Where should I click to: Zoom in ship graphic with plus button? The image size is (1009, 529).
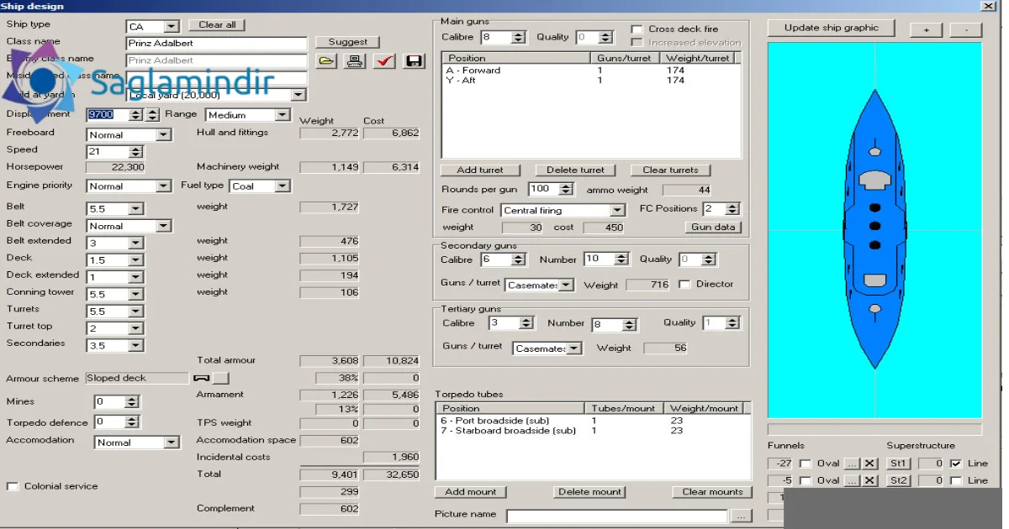[x=926, y=29]
